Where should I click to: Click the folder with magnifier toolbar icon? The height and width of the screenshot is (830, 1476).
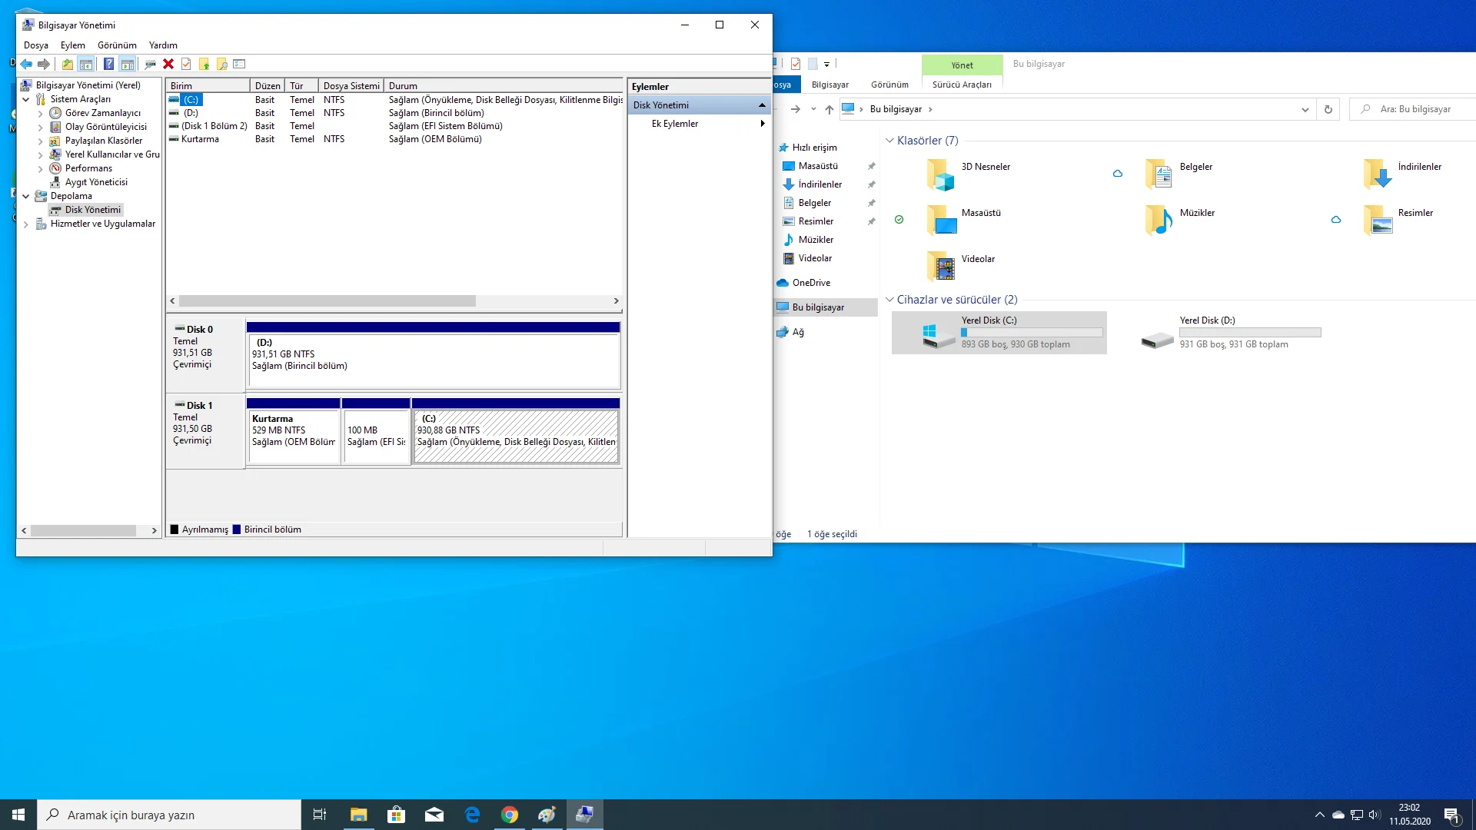(x=222, y=64)
